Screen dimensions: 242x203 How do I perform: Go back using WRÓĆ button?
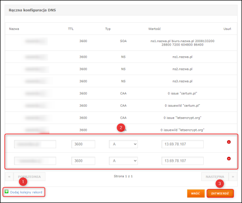pos(196,193)
